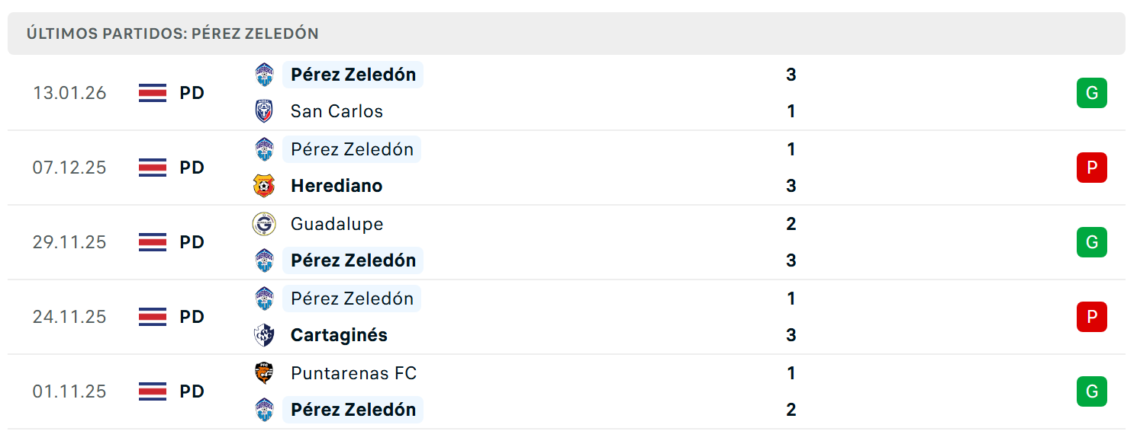Click Costa Rica flag on 07.12.25 row

(x=153, y=168)
